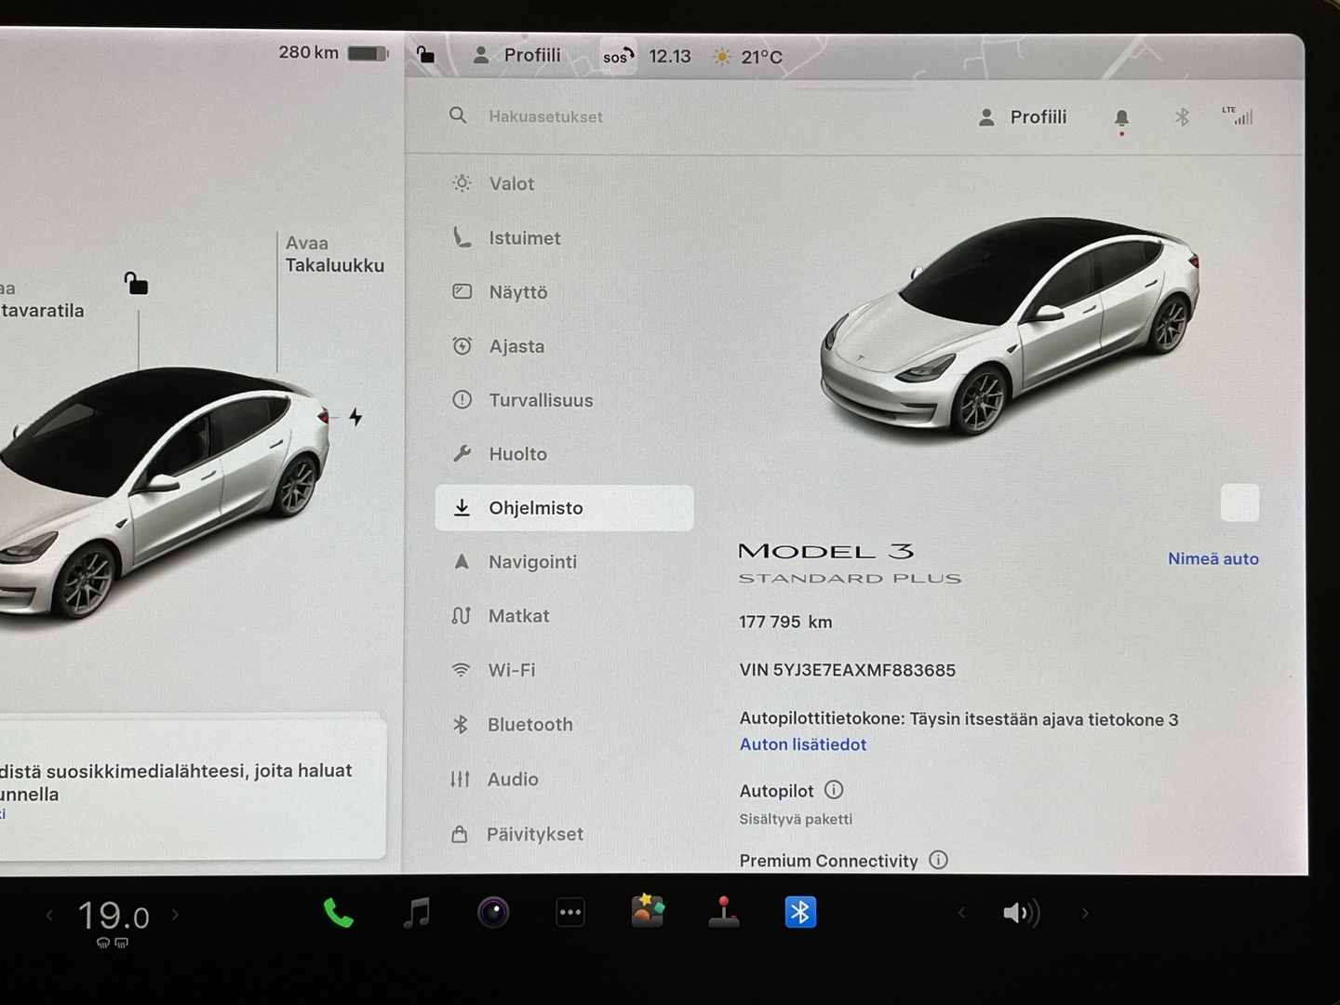Viewport: 1340px width, 1005px height.
Task: Tap the unlock padlock above the car
Action: pyautogui.click(x=136, y=282)
